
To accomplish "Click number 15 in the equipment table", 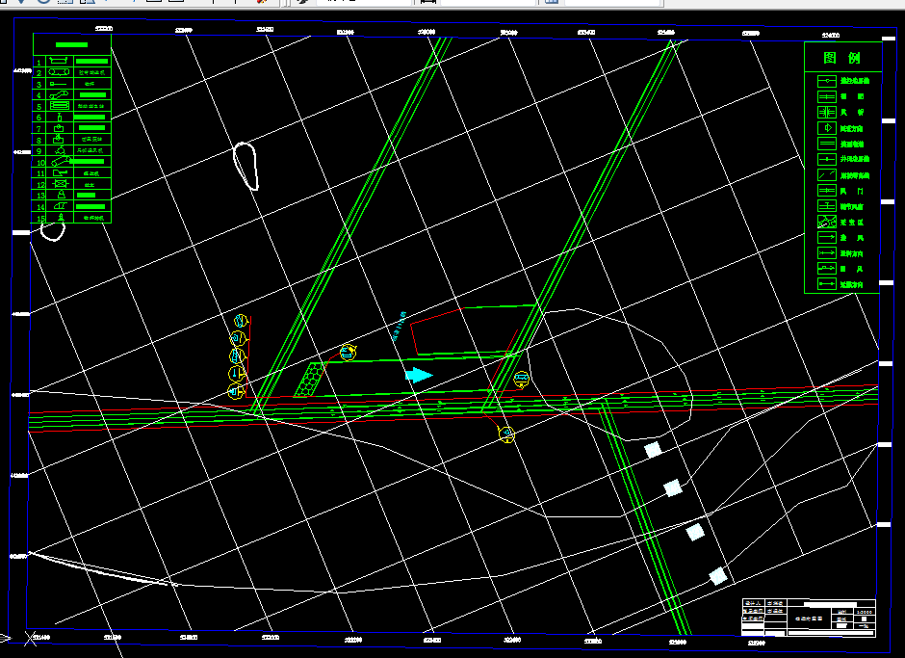I will (40, 219).
